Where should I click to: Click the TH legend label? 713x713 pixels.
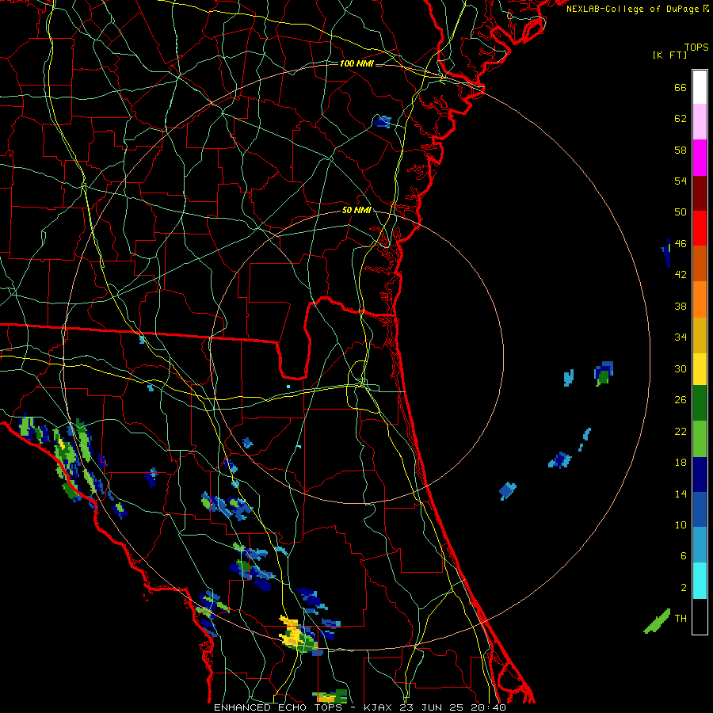point(681,619)
